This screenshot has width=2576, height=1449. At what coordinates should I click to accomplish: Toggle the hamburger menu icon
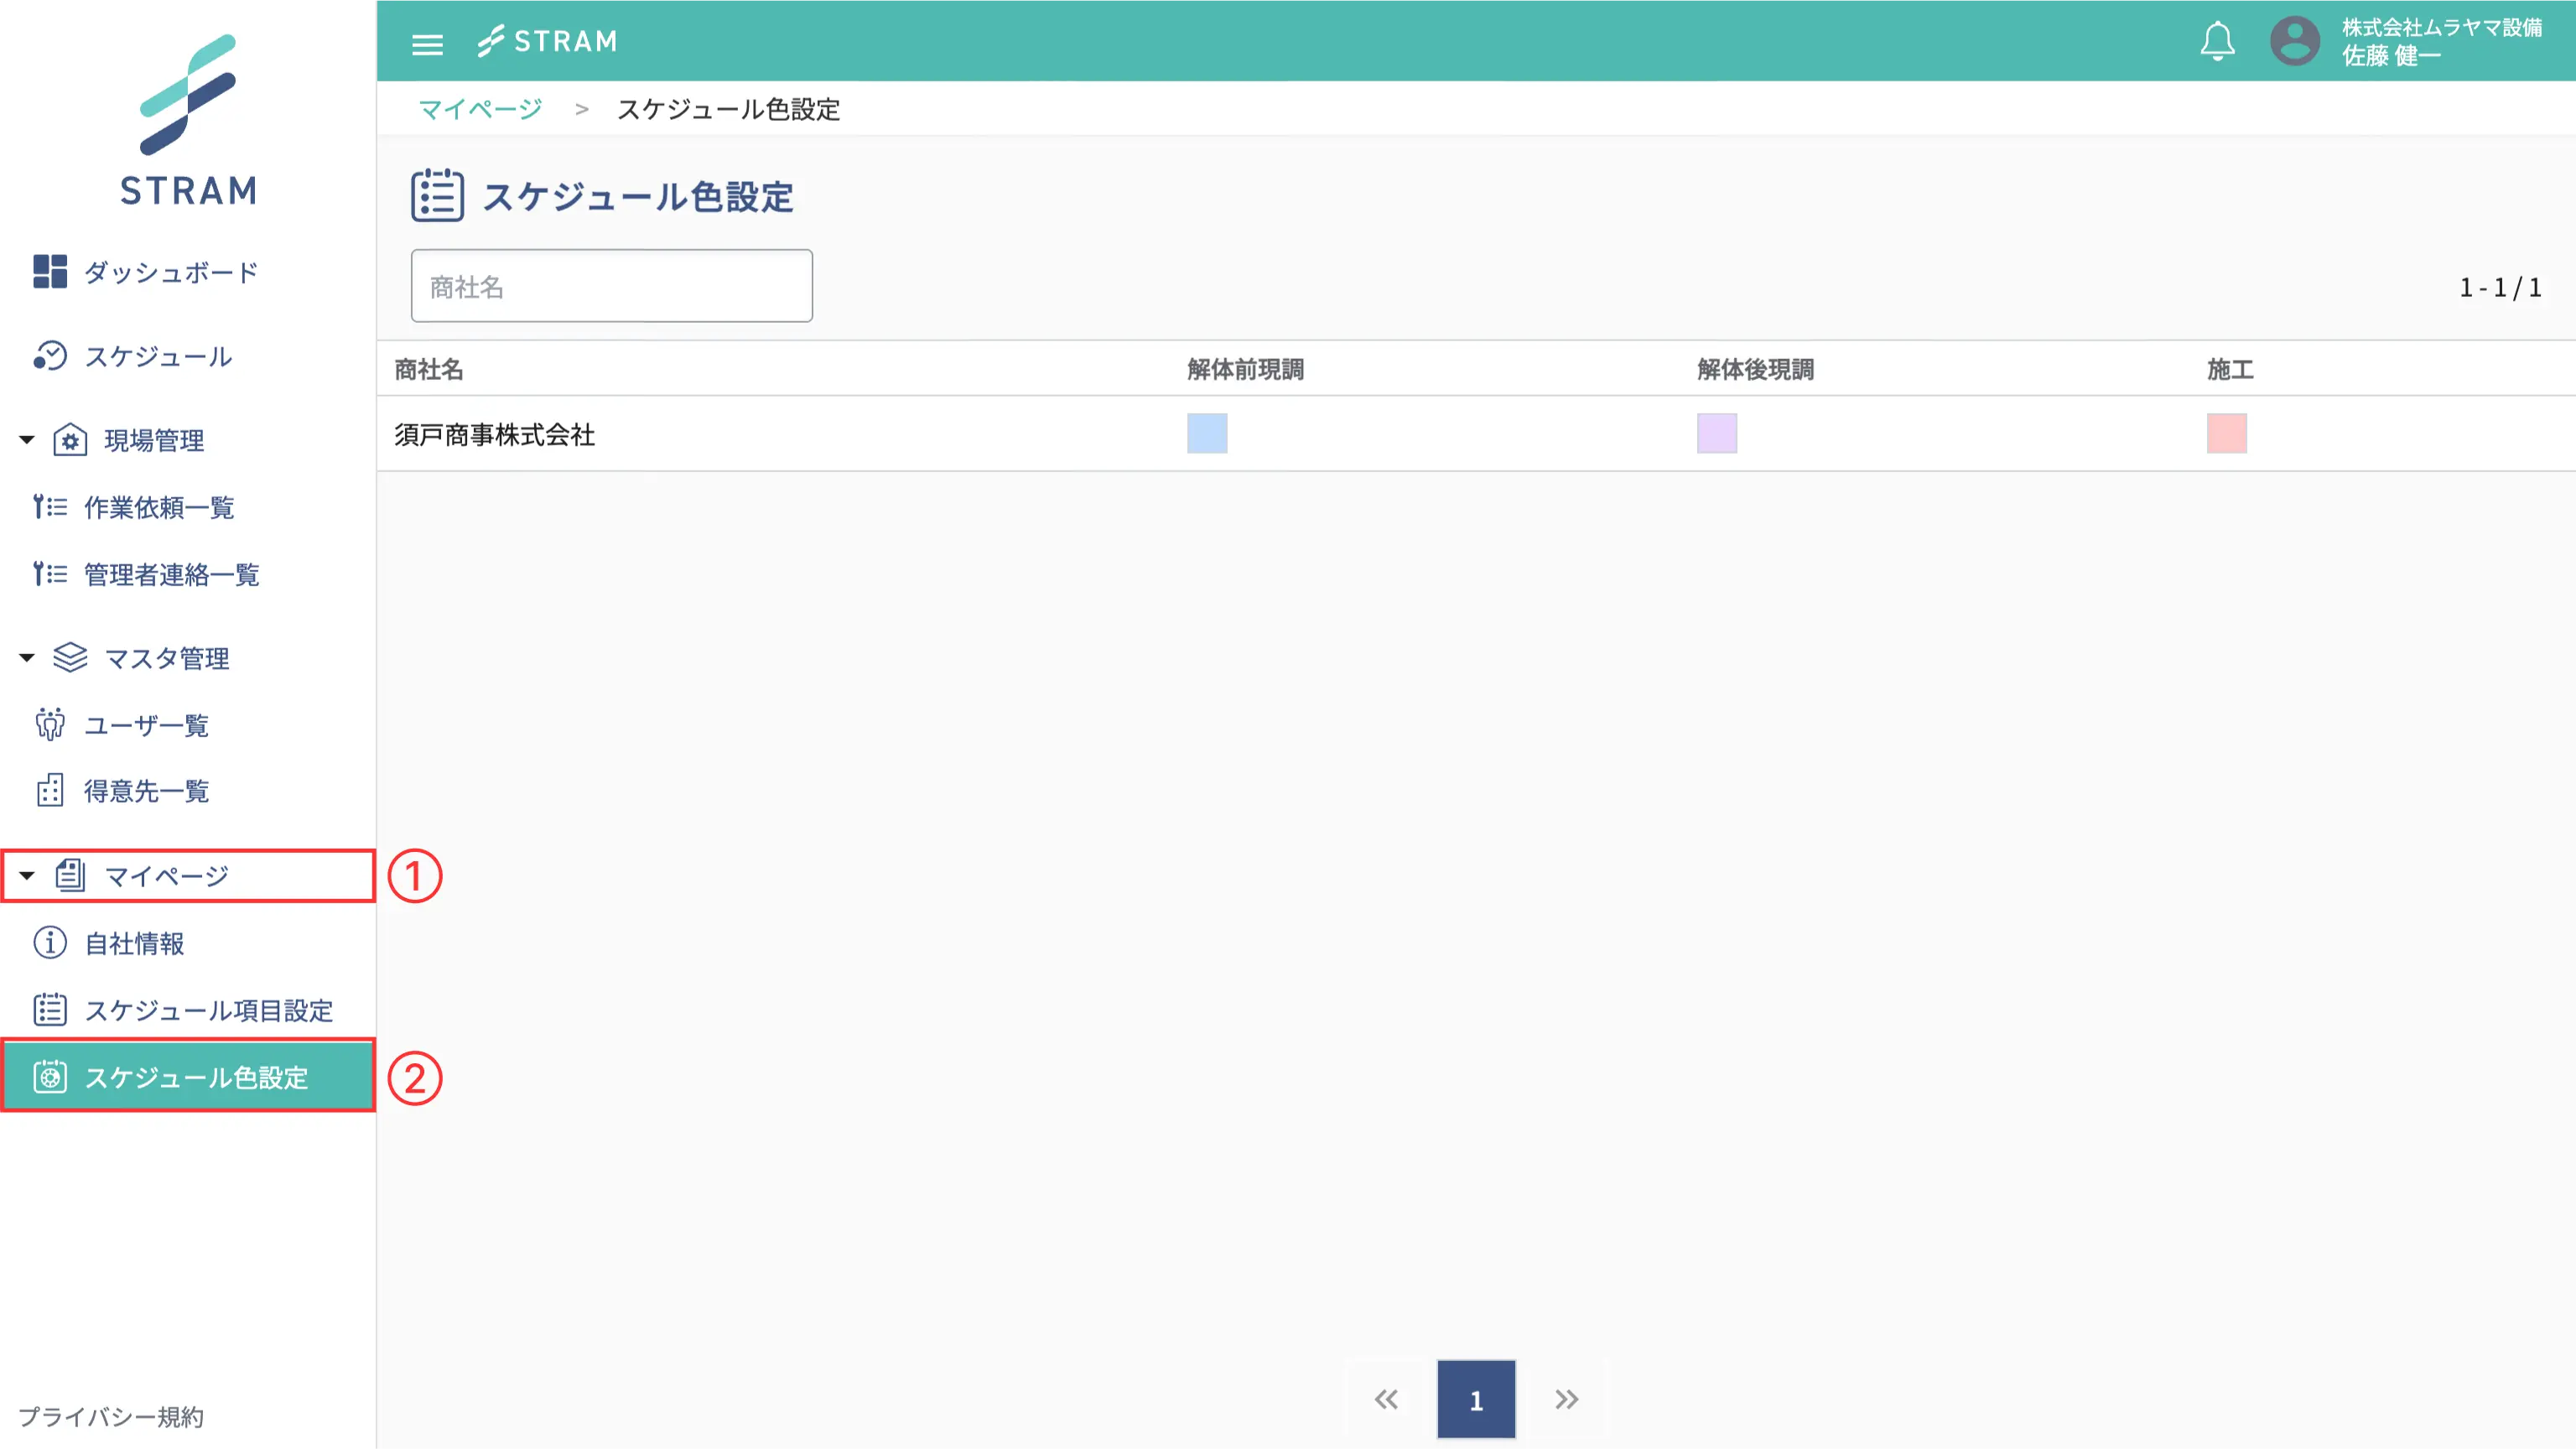point(427,44)
